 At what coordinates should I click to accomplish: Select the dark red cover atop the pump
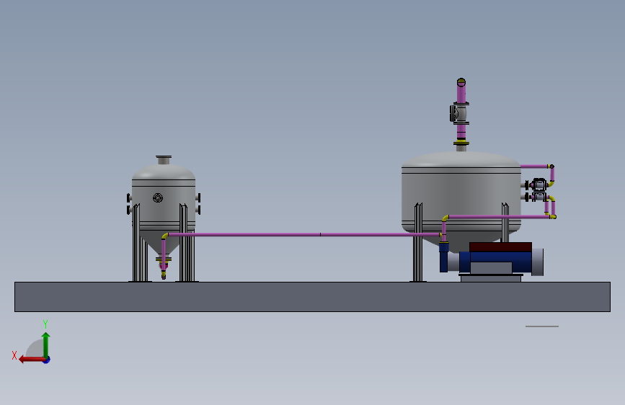[x=500, y=246]
